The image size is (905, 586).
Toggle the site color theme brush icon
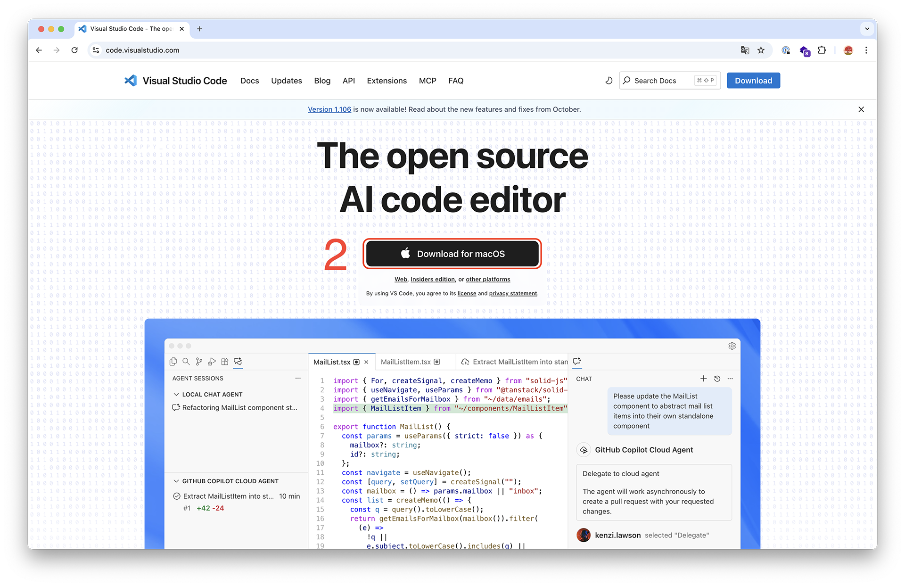point(609,81)
